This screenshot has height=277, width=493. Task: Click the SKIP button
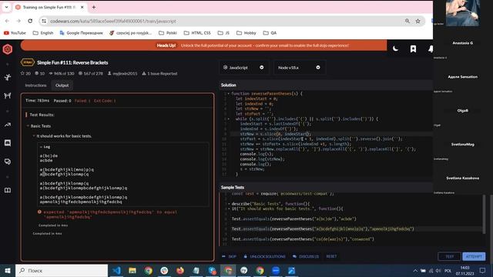coord(230,256)
